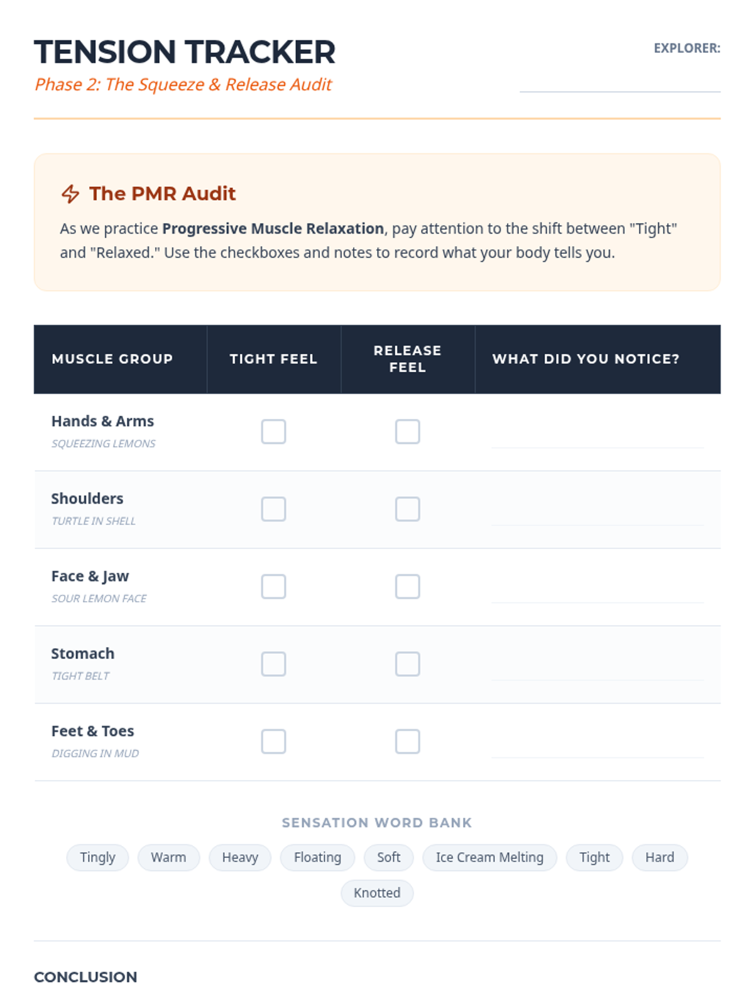Check Feet & Toes Tight Feel box

(273, 741)
